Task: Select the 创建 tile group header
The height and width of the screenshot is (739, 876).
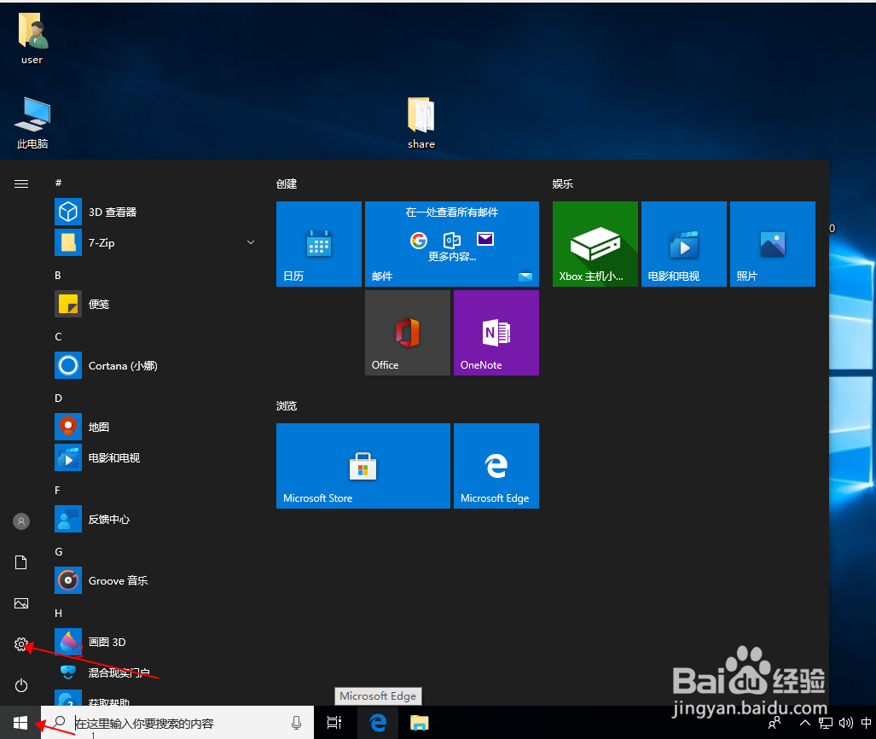Action: pos(287,184)
